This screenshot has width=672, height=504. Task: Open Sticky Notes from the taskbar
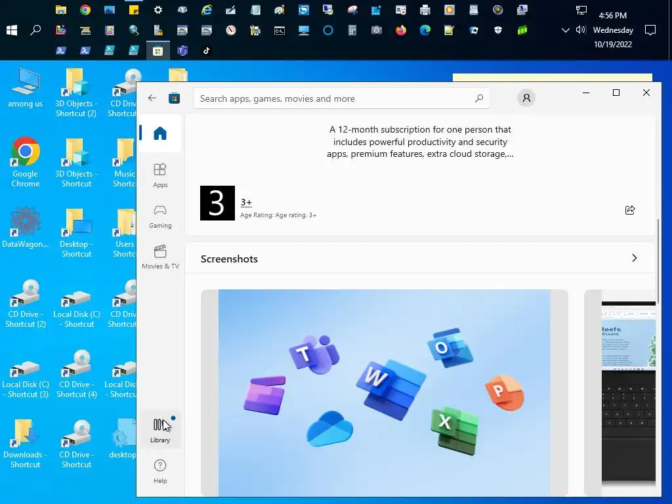point(134,10)
